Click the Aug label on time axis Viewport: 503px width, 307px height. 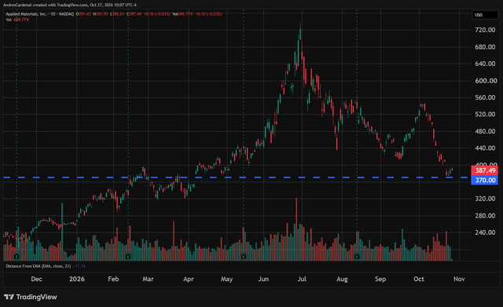pyautogui.click(x=342, y=279)
